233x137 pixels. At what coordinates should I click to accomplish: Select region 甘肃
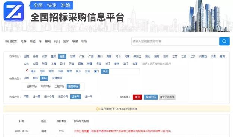[73, 56]
